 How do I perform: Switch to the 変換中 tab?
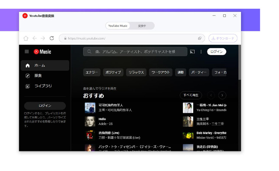click(x=142, y=26)
